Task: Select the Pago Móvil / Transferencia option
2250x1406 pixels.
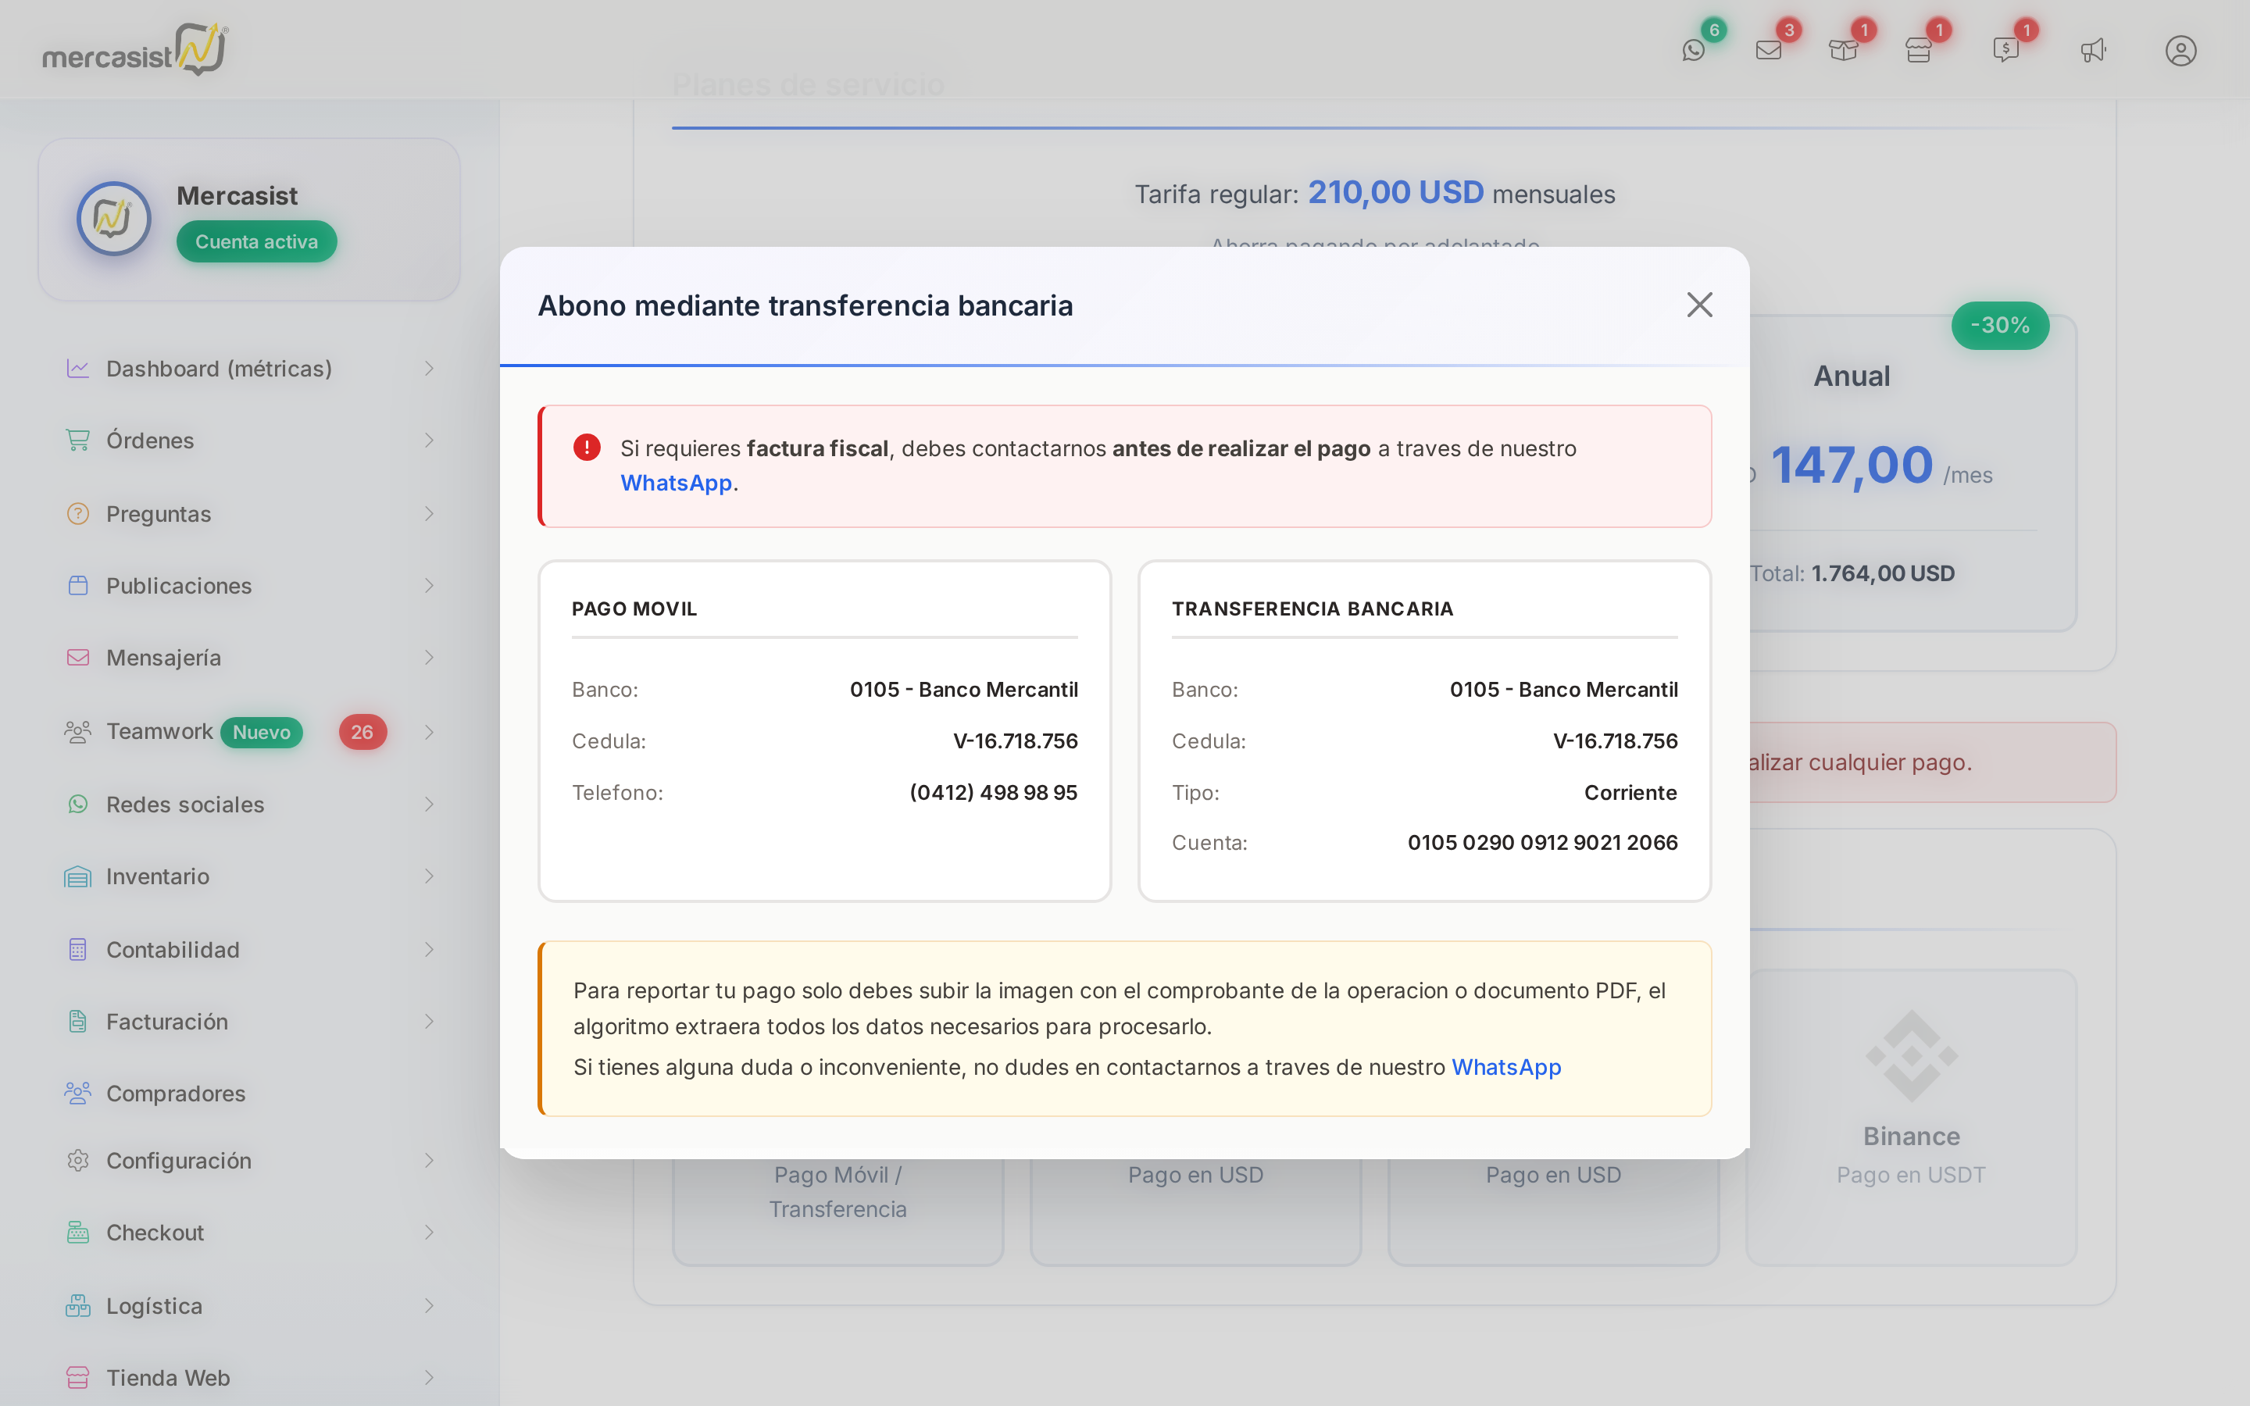Action: [x=837, y=1192]
